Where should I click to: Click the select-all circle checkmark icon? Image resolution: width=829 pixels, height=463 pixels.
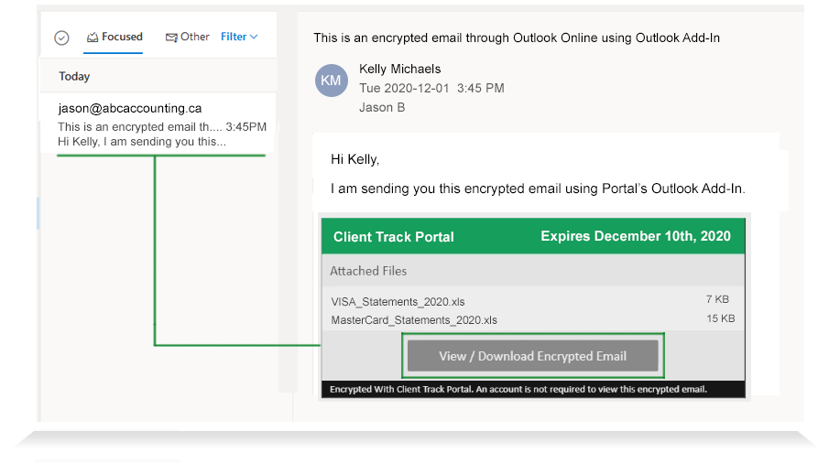(62, 38)
